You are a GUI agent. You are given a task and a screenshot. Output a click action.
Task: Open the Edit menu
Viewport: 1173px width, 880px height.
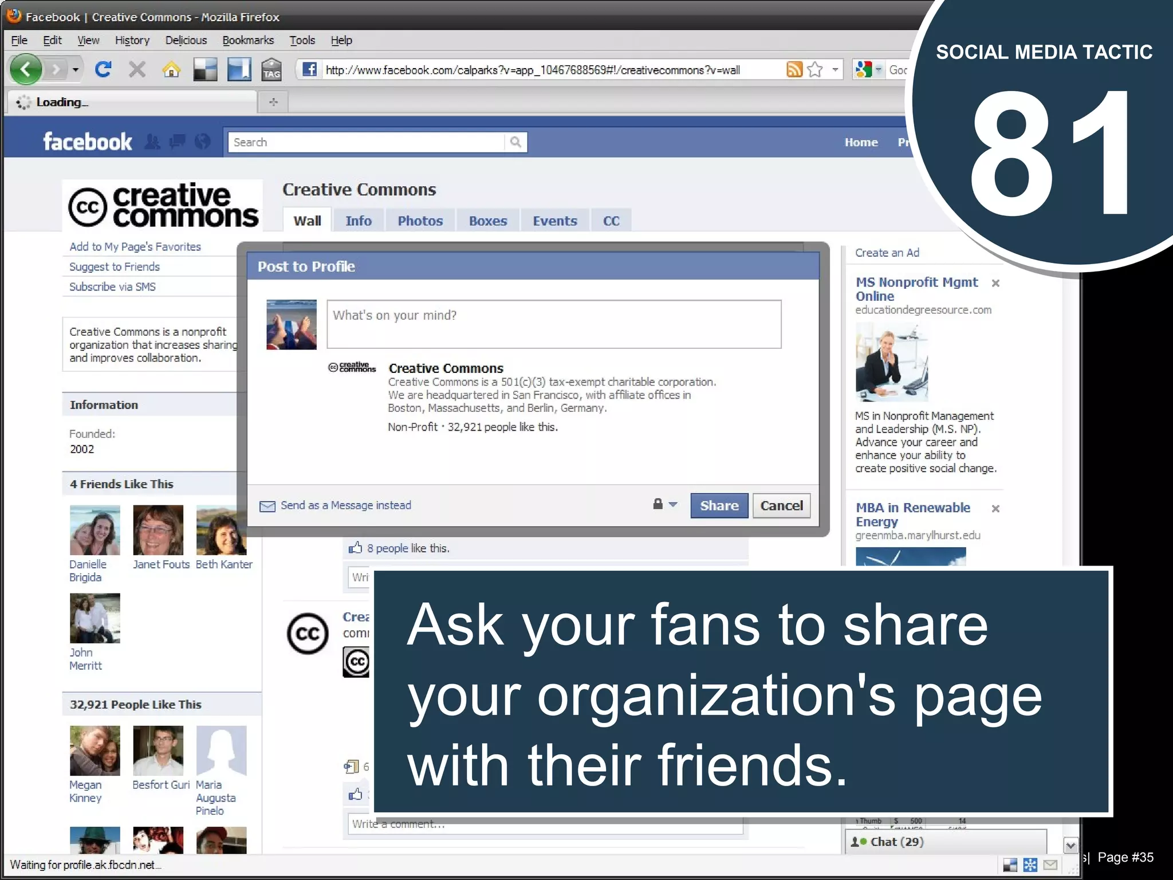coord(52,40)
